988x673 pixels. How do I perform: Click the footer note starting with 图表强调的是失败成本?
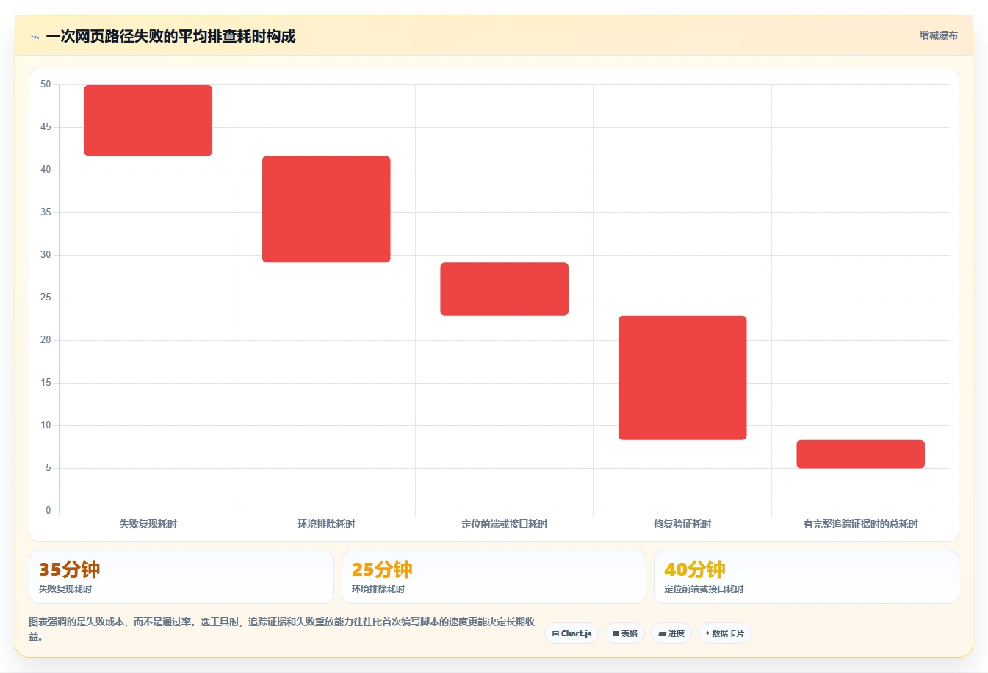[x=282, y=629]
